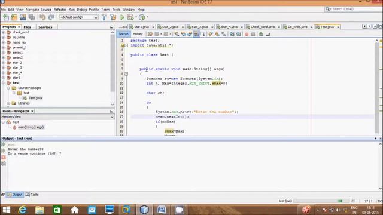The image size is (383, 215).
Task: Click the Redo arrow icon
Action: (51, 17)
